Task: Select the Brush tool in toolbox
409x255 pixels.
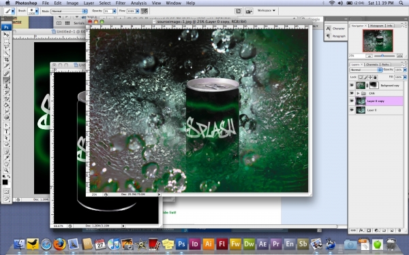Action: (x=6, y=80)
